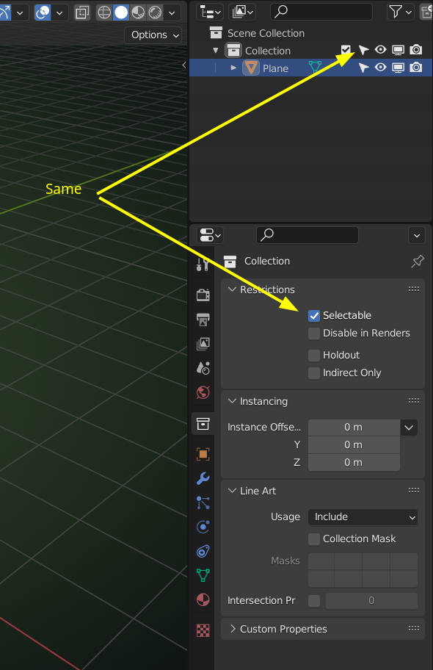Open the Line Art Usage dropdown
The width and height of the screenshot is (433, 670).
[363, 517]
